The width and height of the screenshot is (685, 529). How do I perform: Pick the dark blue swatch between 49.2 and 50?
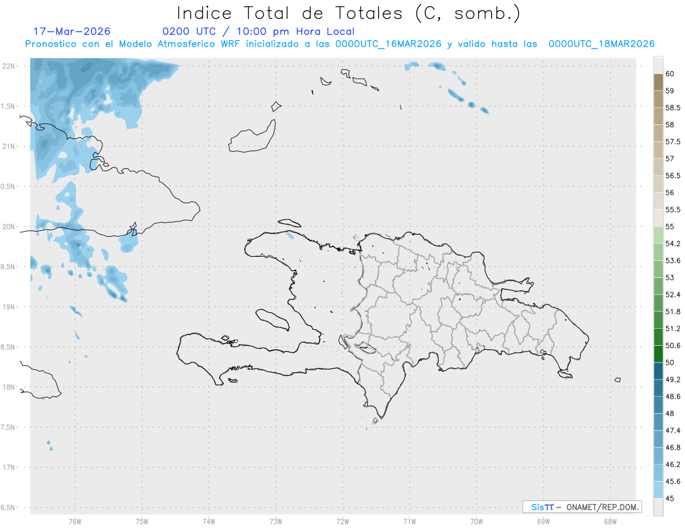tap(658, 371)
